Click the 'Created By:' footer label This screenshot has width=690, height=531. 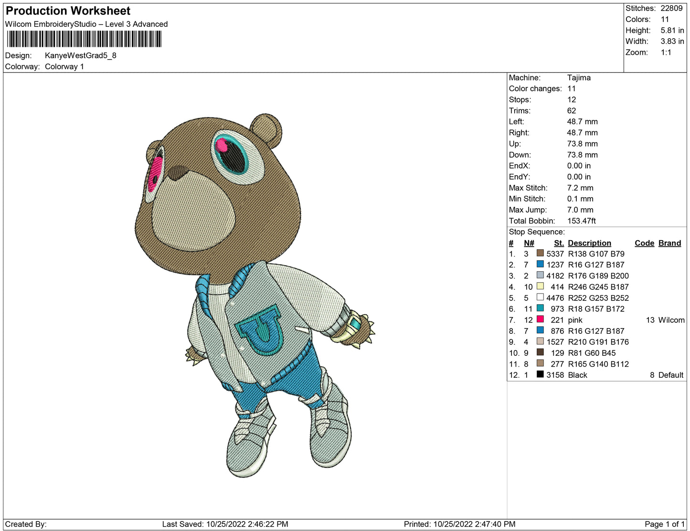tap(26, 524)
